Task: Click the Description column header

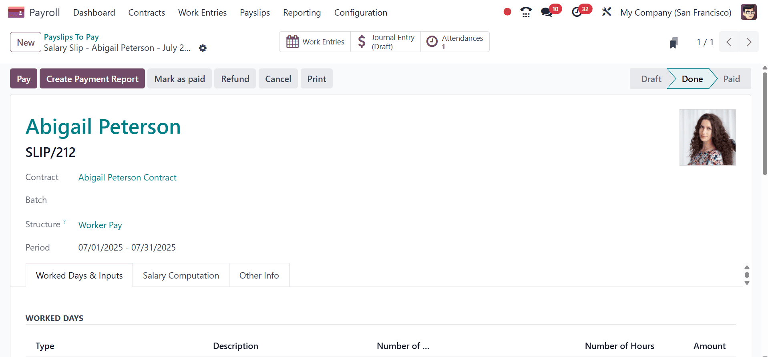Action: [235, 346]
